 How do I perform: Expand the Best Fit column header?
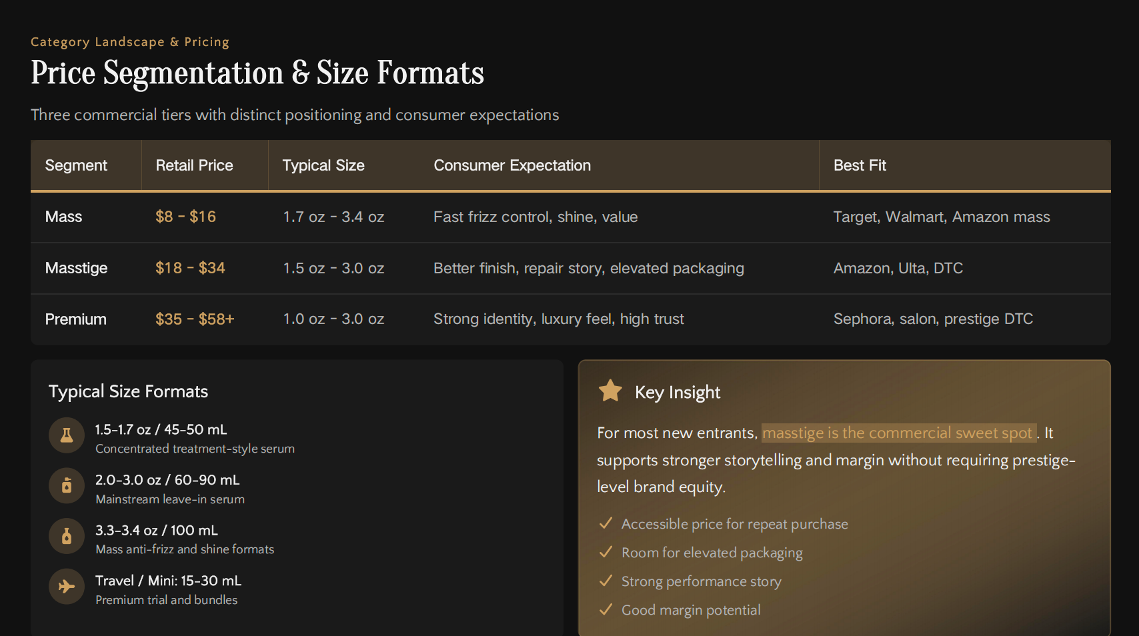click(x=860, y=165)
